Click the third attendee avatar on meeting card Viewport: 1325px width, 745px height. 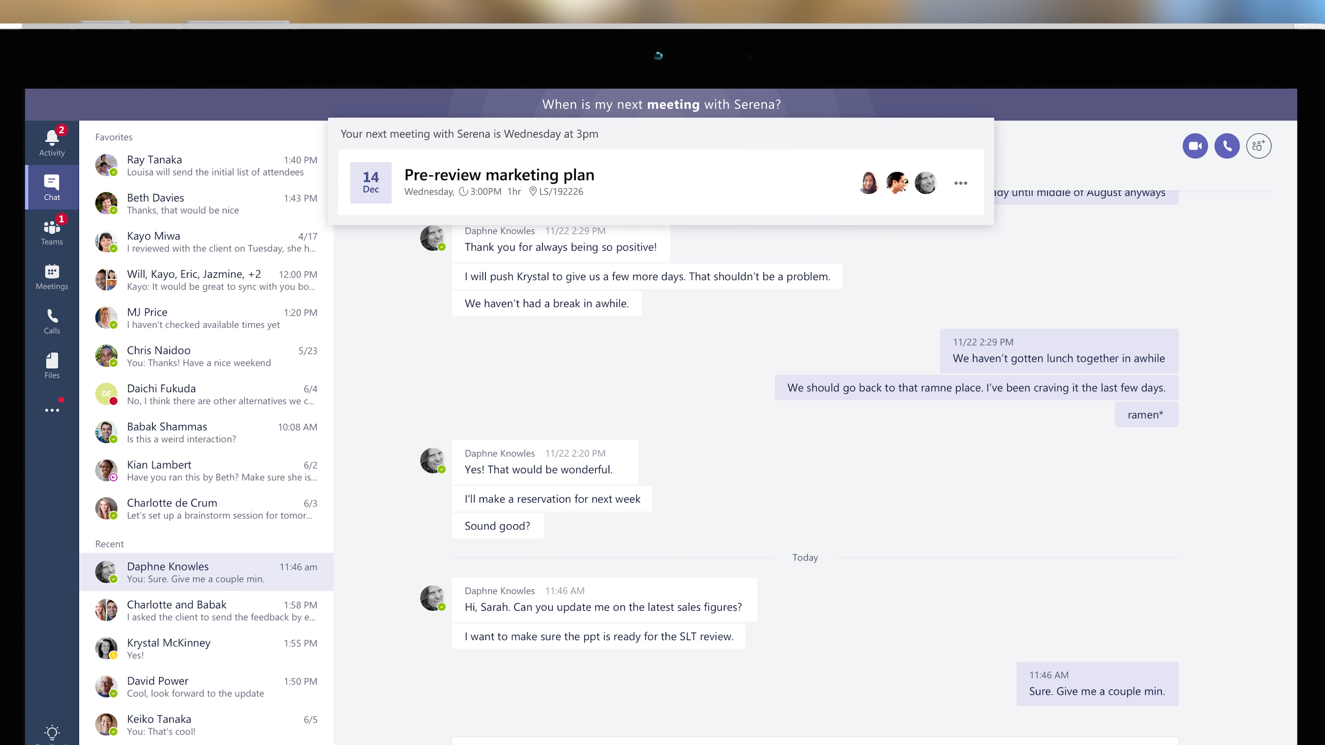point(925,182)
